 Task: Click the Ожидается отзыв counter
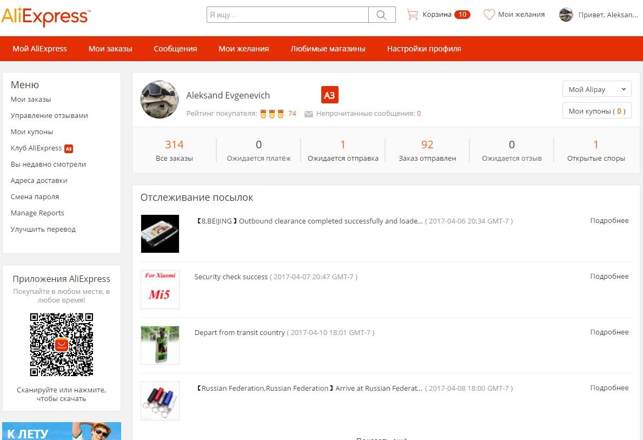512,150
